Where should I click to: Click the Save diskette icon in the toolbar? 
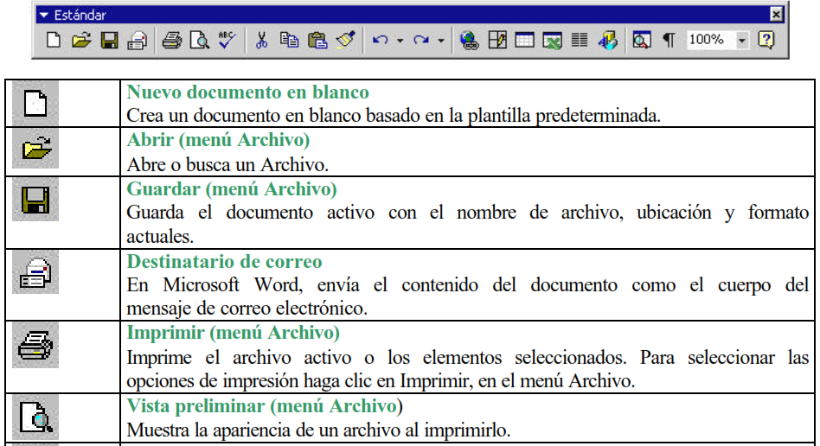point(109,41)
